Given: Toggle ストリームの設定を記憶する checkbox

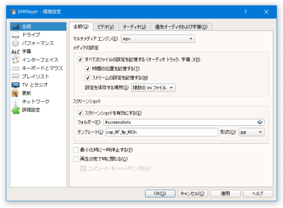Looking at the screenshot, I should [x=88, y=78].
